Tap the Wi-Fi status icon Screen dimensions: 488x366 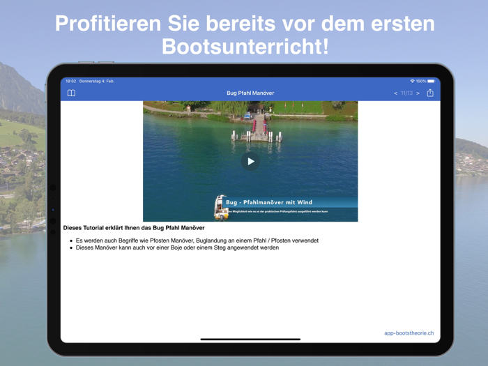(413, 82)
